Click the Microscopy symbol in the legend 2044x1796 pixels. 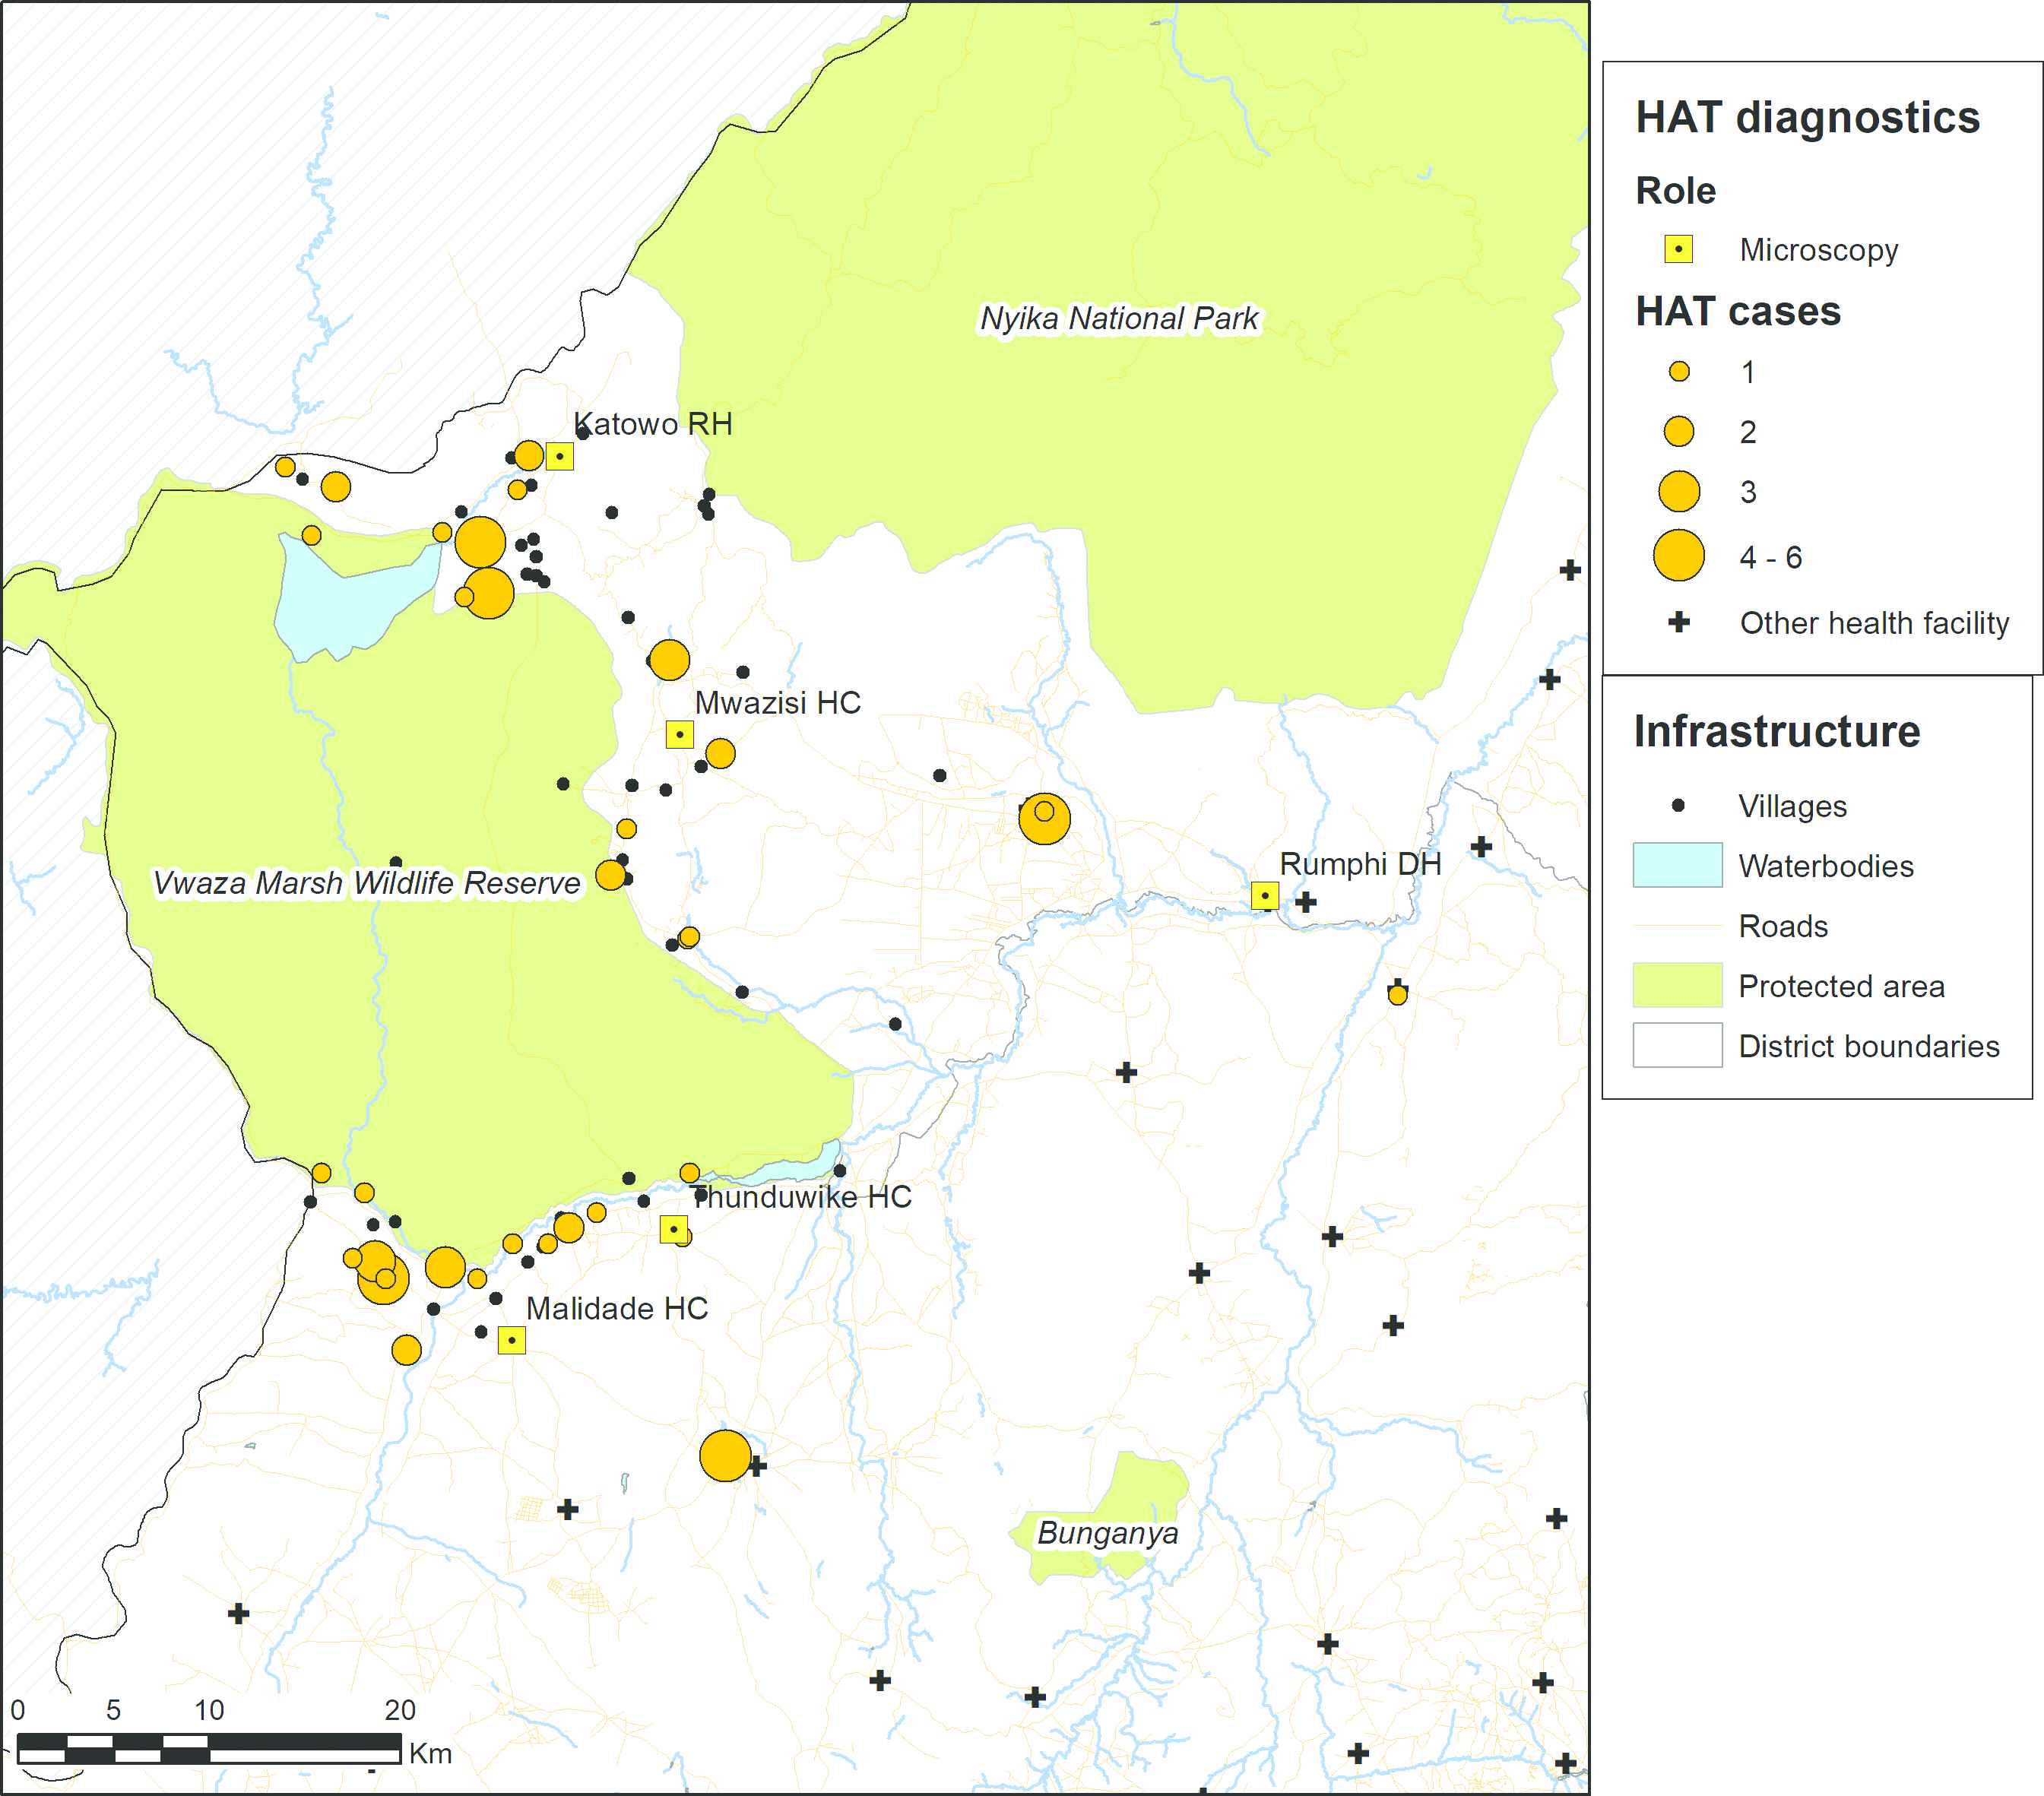point(1678,249)
